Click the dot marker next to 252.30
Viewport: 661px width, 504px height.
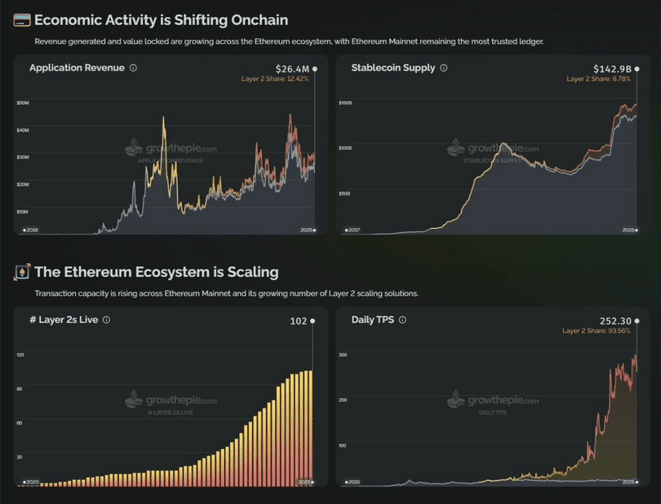(637, 321)
